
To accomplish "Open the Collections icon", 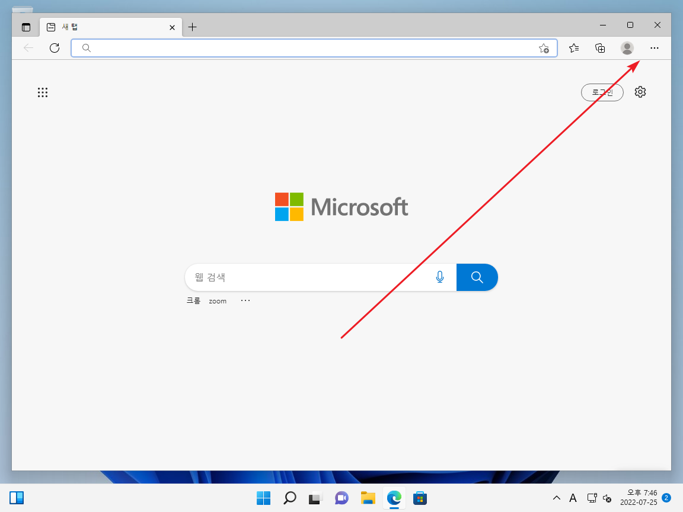I will pos(600,48).
